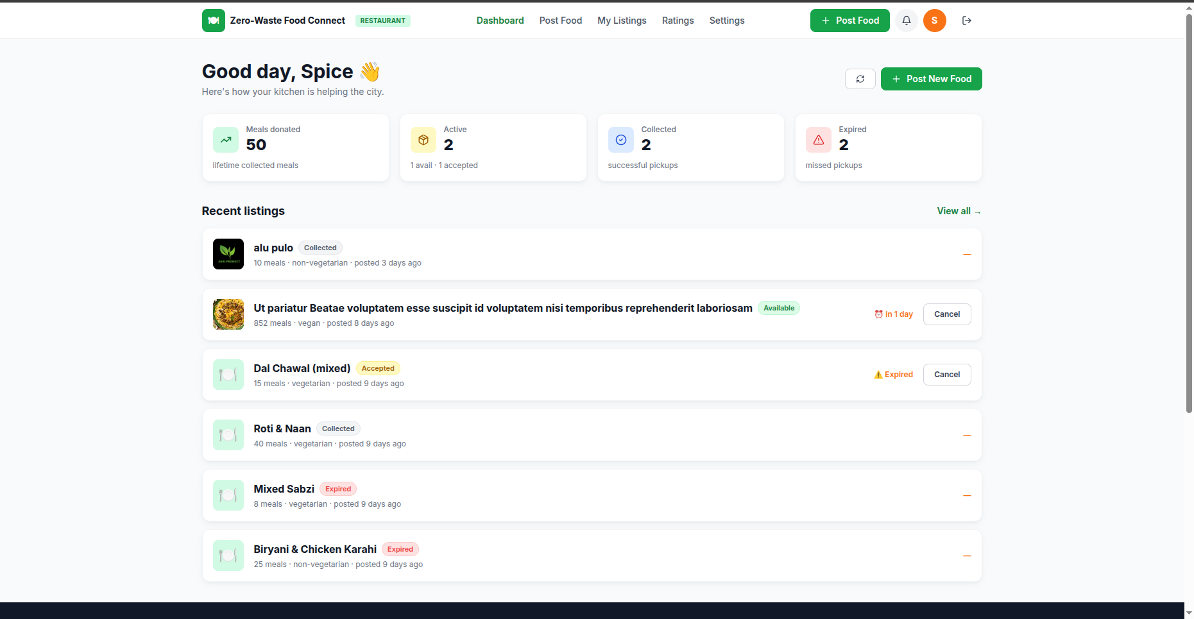Open the Ratings nav item
Screen dimensions: 1194x619
coord(678,21)
